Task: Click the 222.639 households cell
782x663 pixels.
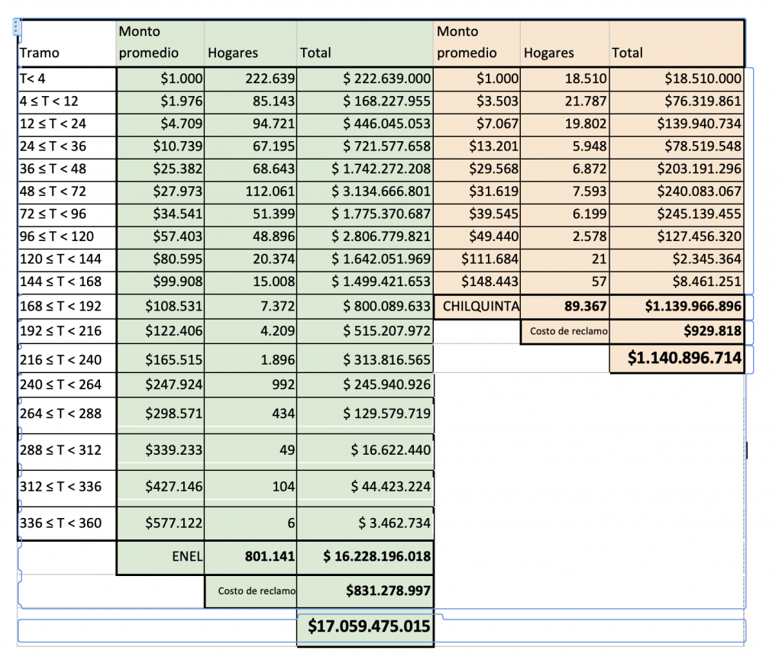Action: pos(250,78)
